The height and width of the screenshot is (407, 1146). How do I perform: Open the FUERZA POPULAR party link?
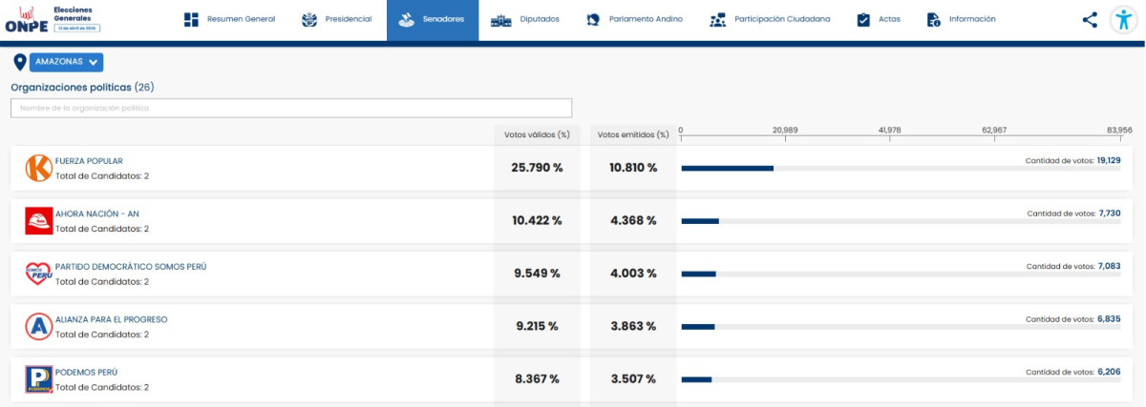click(89, 161)
